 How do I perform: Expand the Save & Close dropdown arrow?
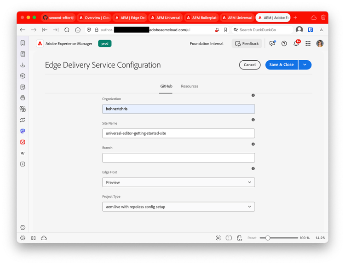pyautogui.click(x=305, y=65)
